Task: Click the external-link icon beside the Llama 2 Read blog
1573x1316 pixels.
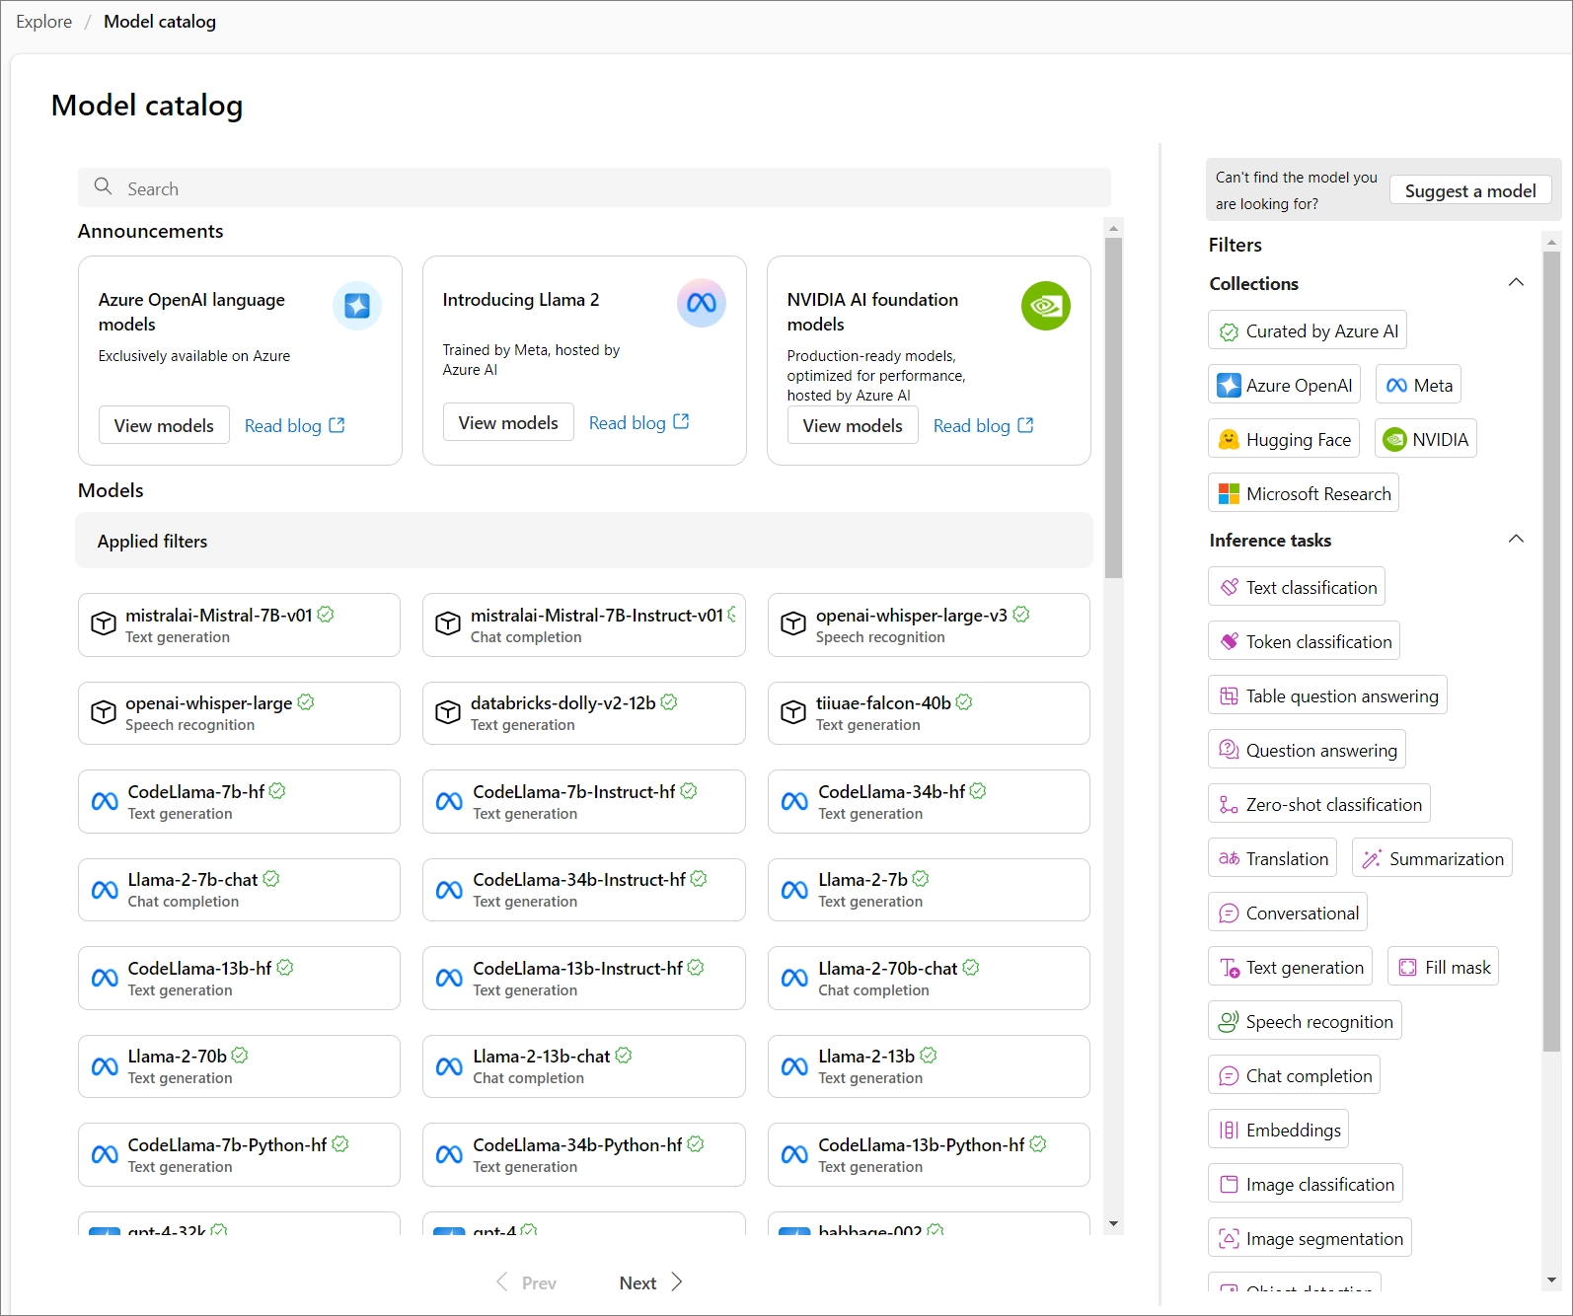Action: pos(681,422)
